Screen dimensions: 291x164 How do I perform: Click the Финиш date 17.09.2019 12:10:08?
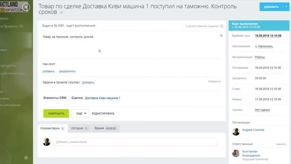click(268, 99)
